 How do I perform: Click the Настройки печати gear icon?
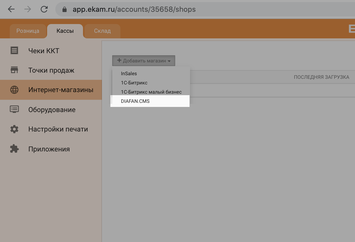coord(14,129)
